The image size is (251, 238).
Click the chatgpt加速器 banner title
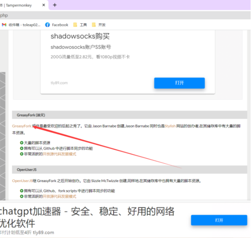tap(86, 217)
